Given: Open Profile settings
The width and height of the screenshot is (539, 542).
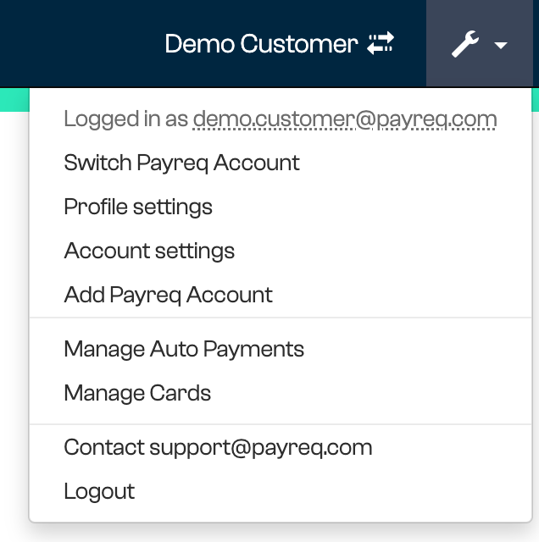Looking at the screenshot, I should coord(138,207).
